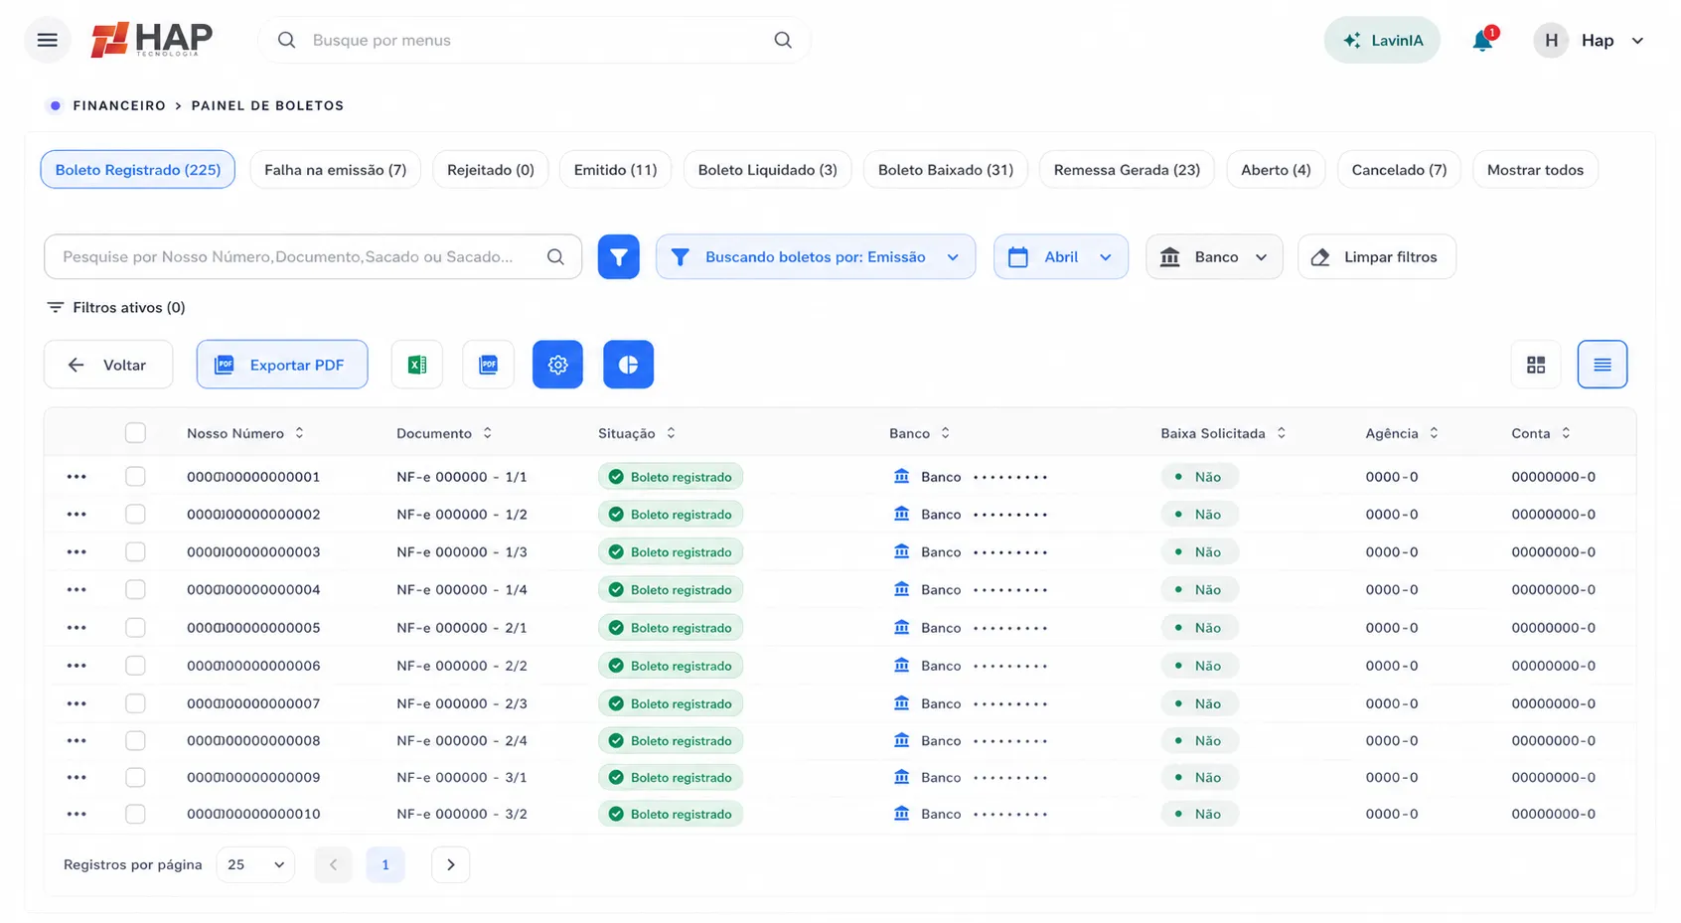This screenshot has width=1681, height=923.
Task: Open actions menu for row 000000000000001
Action: (x=76, y=477)
